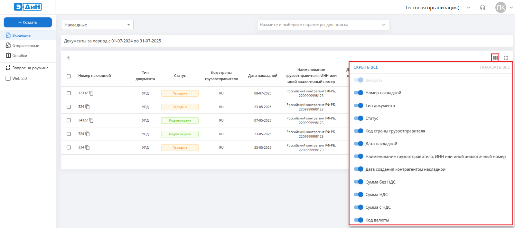This screenshot has width=515, height=228.
Task: Click the СКРЫТЬ ВСЁ link
Action: (x=366, y=67)
